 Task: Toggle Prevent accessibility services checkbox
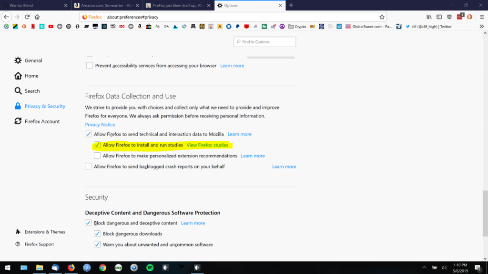(x=89, y=66)
